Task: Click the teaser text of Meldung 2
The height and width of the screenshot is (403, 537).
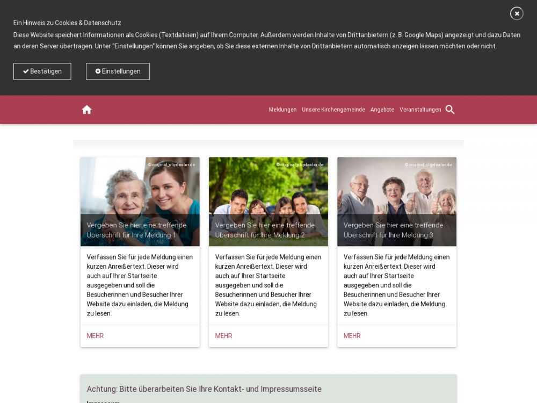Action: pos(268,285)
